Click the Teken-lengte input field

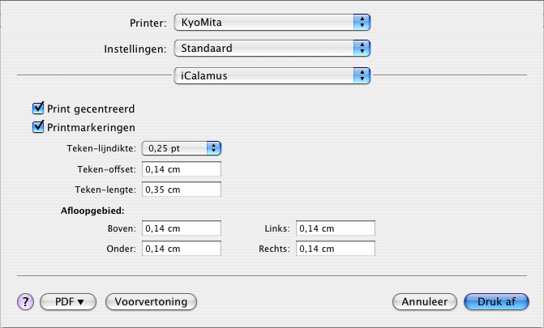click(182, 190)
